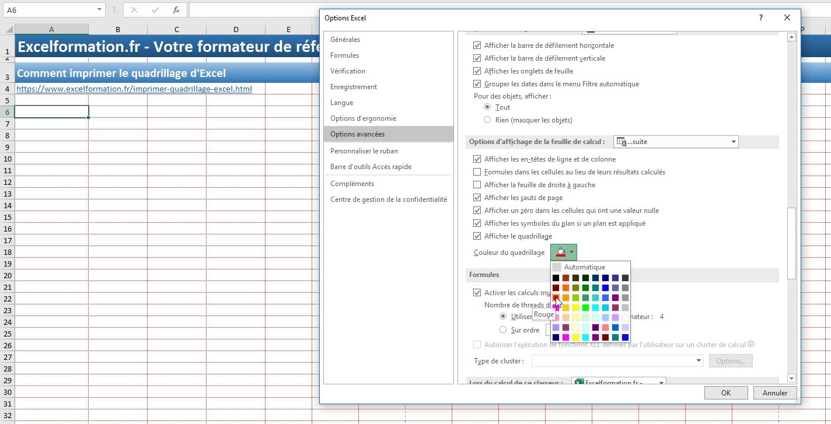This screenshot has height=424, width=831.
Task: Toggle Afficher les symboles du plan checkbox
Action: (x=477, y=223)
